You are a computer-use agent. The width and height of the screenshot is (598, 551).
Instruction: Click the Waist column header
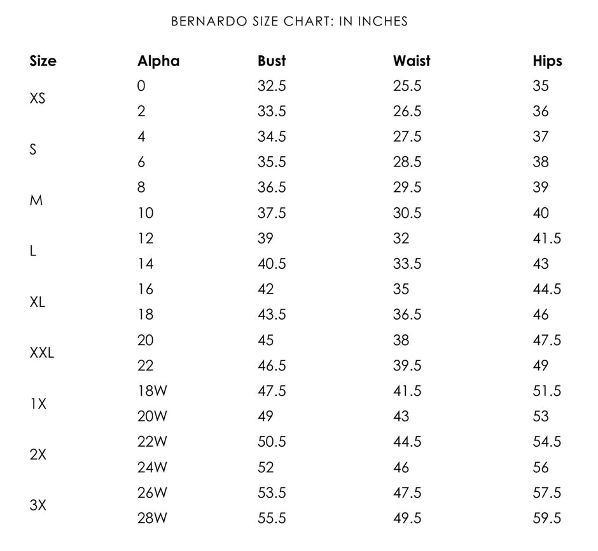coord(412,61)
